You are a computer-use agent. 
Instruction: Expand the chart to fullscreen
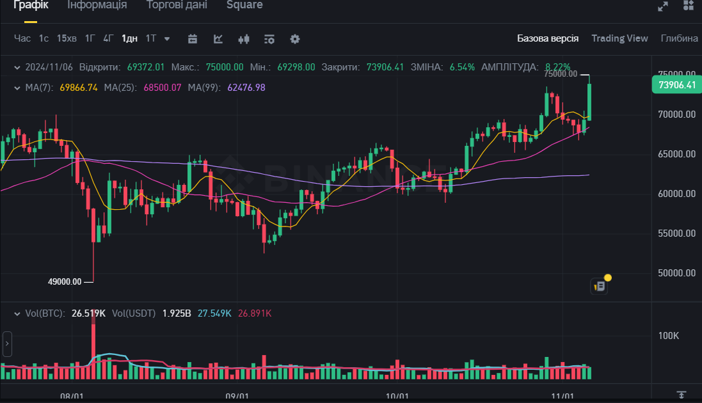(x=662, y=7)
